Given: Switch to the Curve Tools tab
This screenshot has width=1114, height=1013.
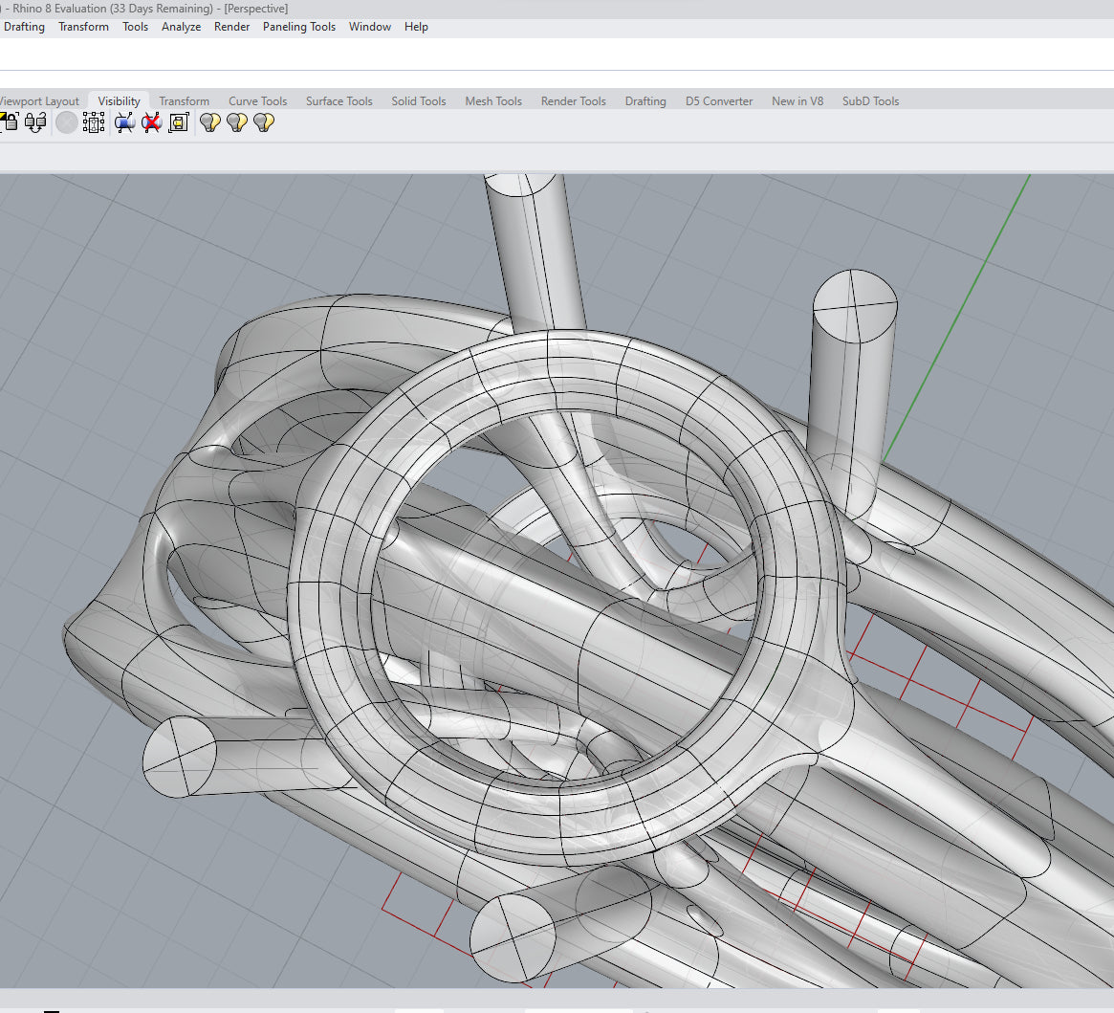Looking at the screenshot, I should coord(257,101).
